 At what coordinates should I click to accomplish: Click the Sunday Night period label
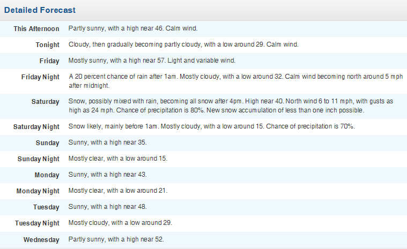[38, 159]
